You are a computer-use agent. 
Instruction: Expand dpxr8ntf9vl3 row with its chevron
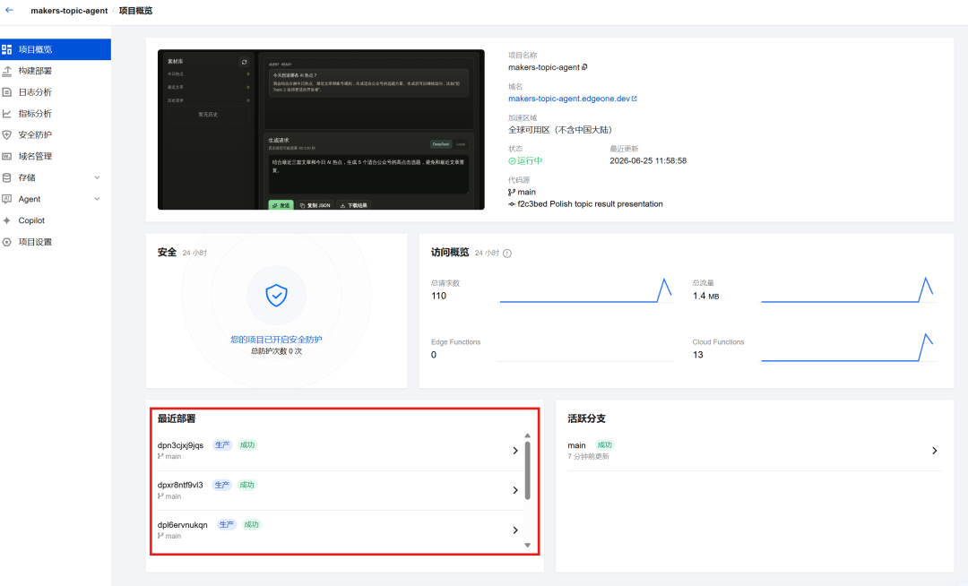click(515, 490)
